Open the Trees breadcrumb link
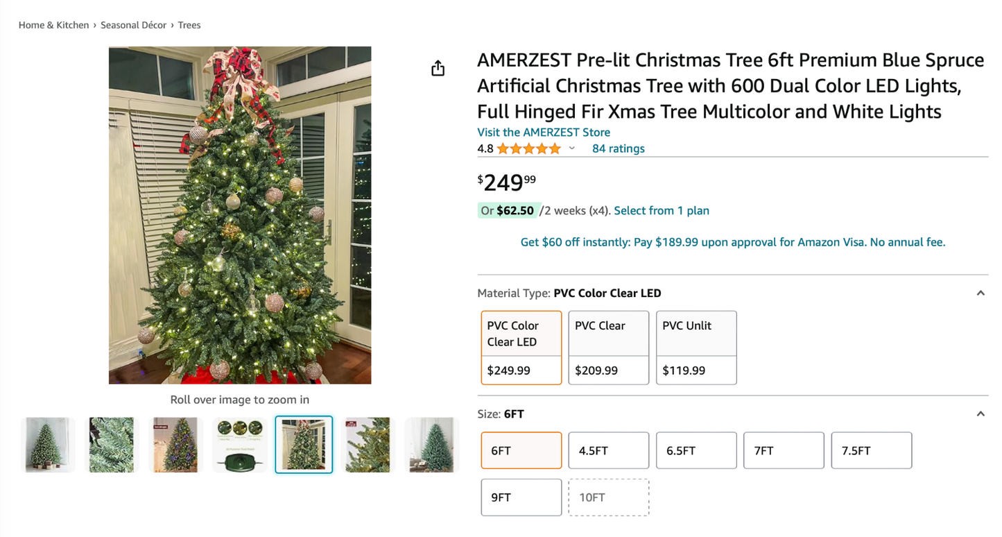 click(189, 24)
